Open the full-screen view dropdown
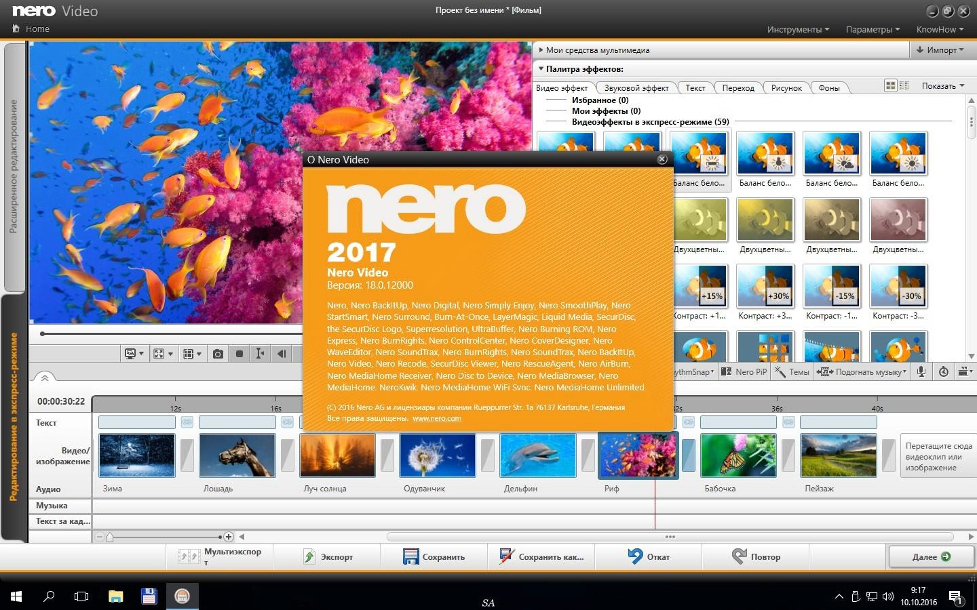 163,354
